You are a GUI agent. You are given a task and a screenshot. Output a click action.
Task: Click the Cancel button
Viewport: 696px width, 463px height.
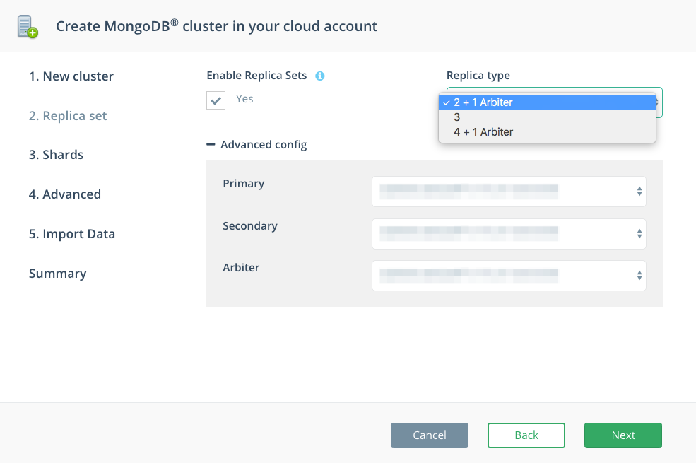point(429,435)
